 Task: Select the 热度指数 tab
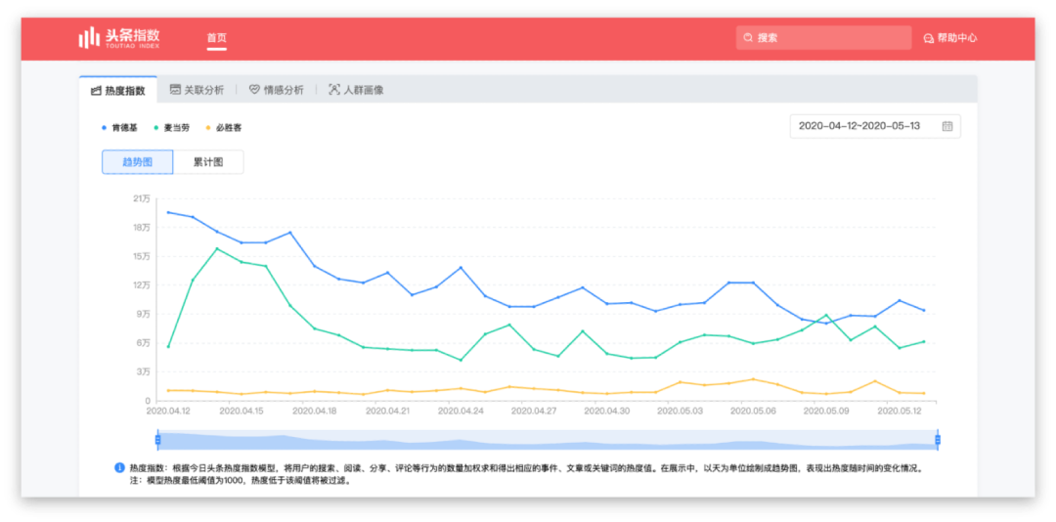pyautogui.click(x=118, y=90)
